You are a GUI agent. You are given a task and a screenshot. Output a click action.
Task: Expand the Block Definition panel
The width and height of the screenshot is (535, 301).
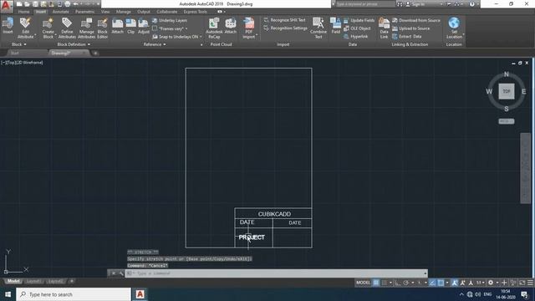click(74, 44)
